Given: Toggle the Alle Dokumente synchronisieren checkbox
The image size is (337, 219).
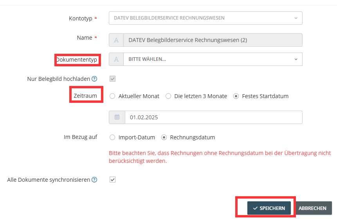Looking at the screenshot, I should click(112, 179).
